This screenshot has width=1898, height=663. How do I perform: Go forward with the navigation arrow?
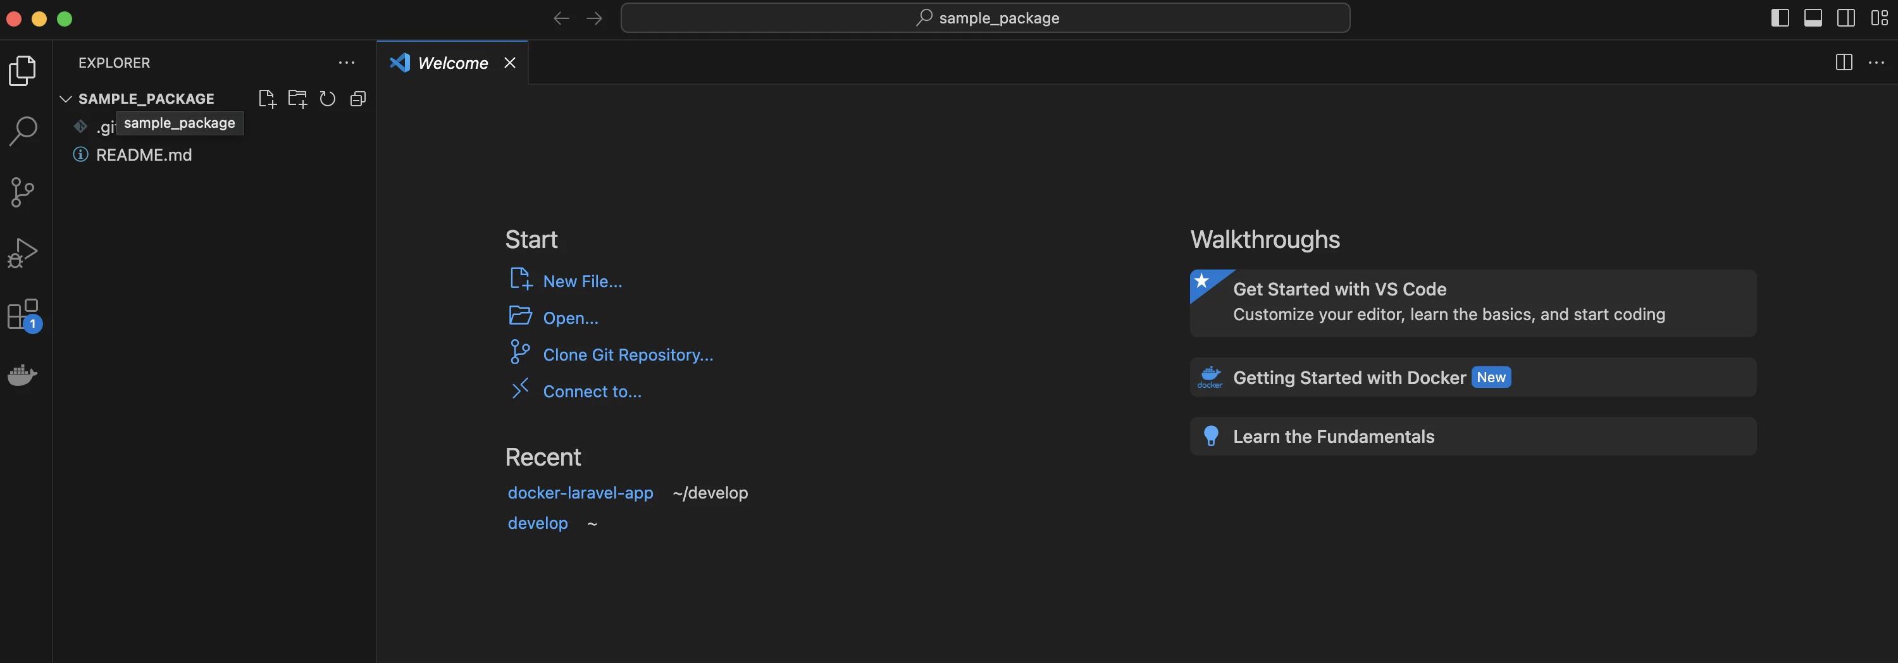tap(595, 18)
